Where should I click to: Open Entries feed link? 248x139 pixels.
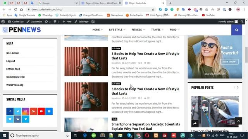pos(13,69)
